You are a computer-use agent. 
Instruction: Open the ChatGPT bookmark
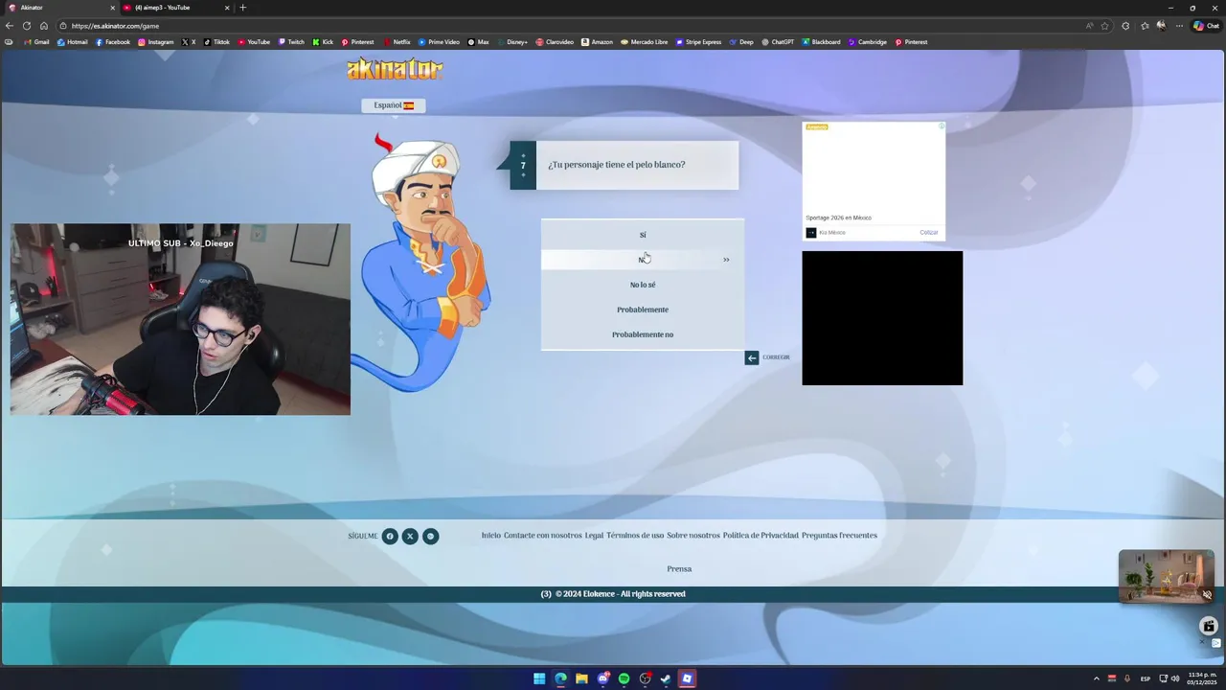tap(778, 42)
